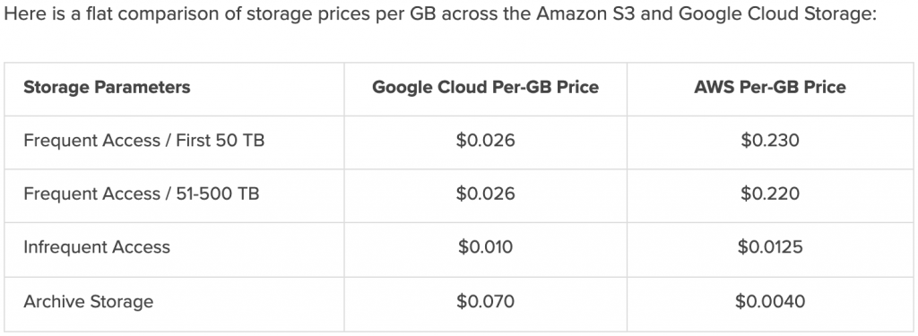The width and height of the screenshot is (918, 336).
Task: Click the AWS Per-GB Price header
Action: click(770, 87)
